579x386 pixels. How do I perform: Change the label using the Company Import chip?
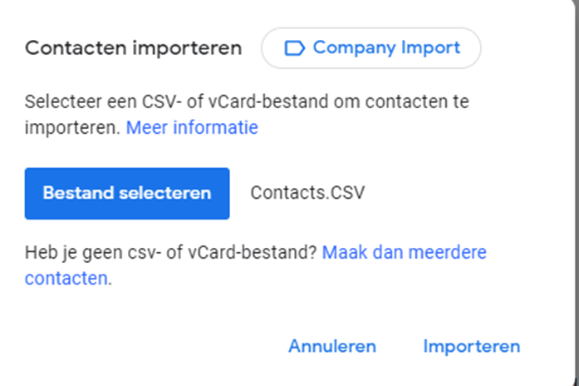coord(371,48)
